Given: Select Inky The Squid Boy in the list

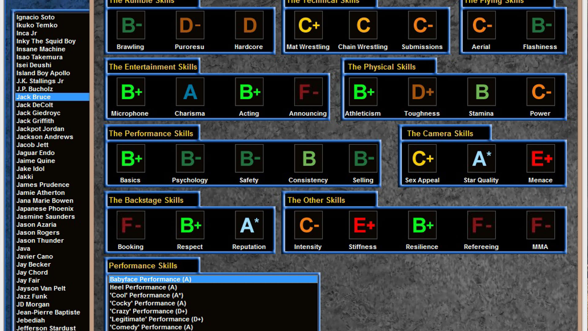Looking at the screenshot, I should 52,41.
